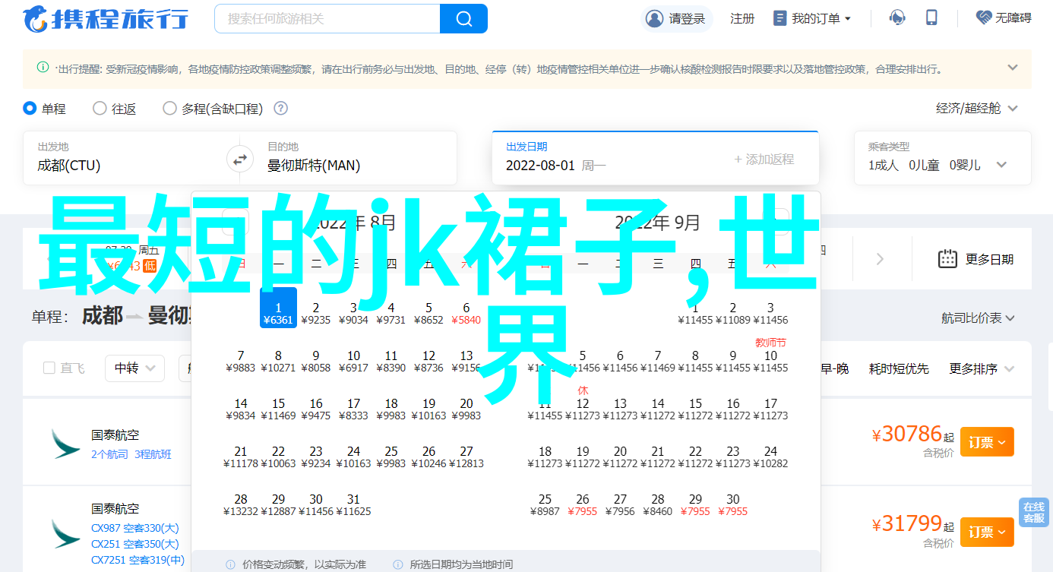This screenshot has width=1053, height=572.
Task: Open the 我的订单 menu
Action: pos(812,18)
